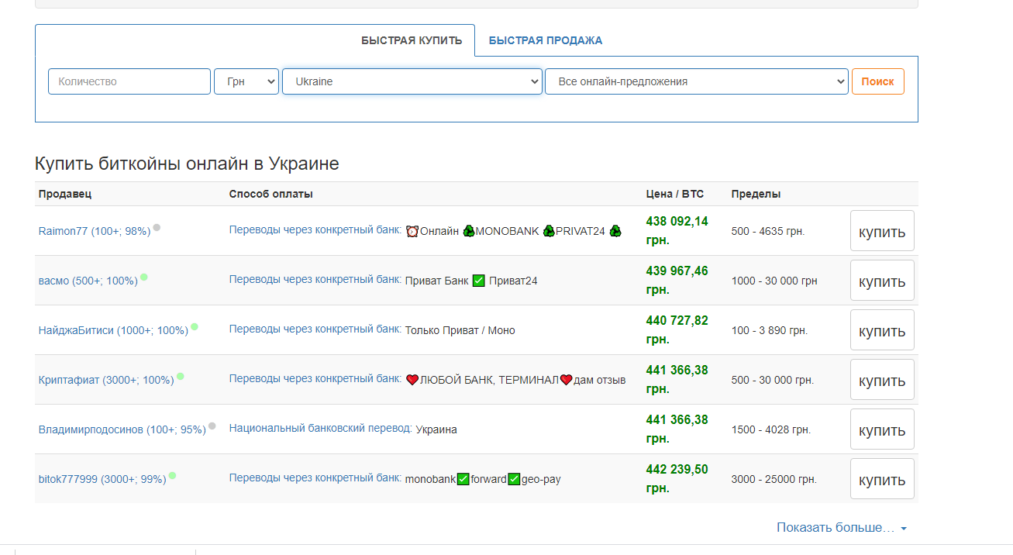Screen dimensions: 1013x555
Task: Click the price 440 727,82 грн.
Action: 677,330
